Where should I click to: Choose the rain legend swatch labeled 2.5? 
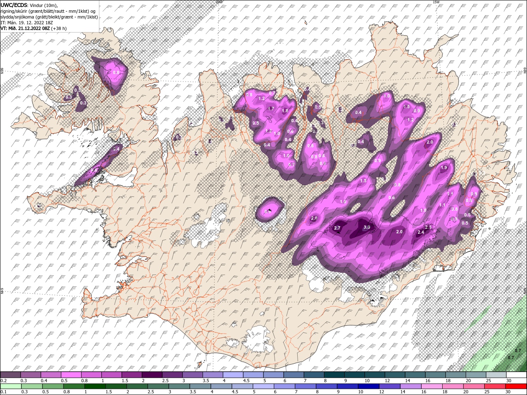(x=158, y=386)
